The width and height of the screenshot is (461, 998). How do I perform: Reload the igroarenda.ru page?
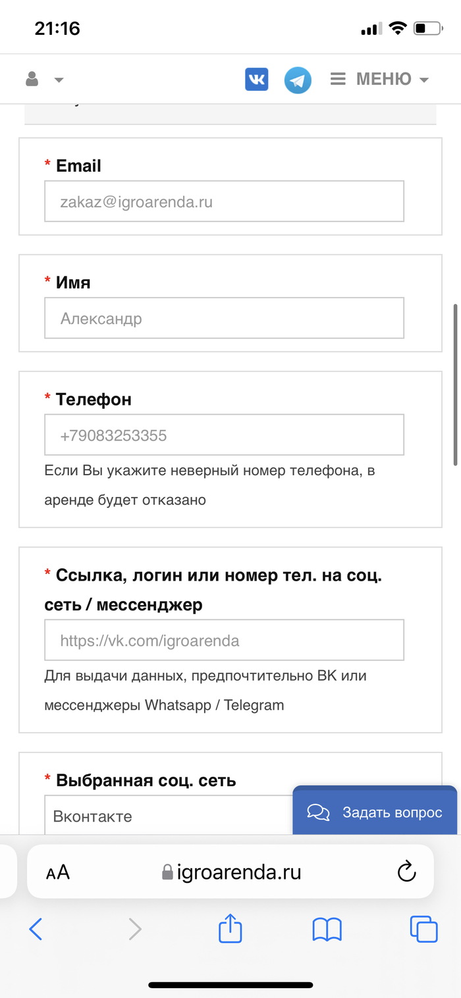click(407, 872)
